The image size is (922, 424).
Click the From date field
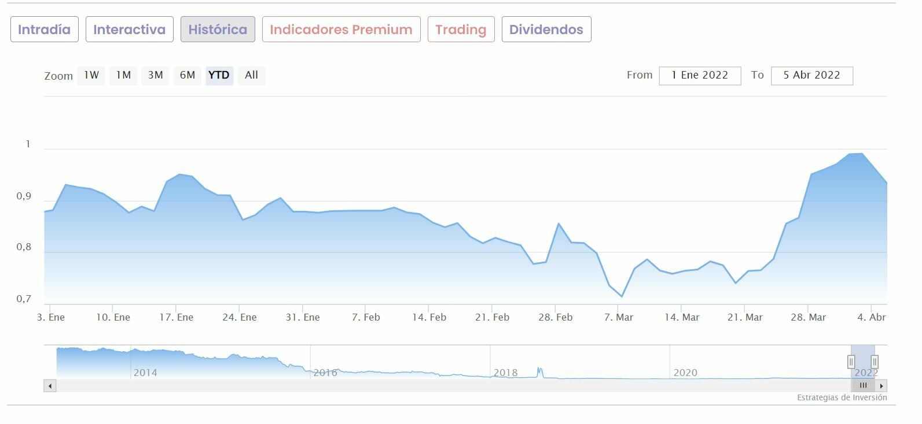point(700,75)
